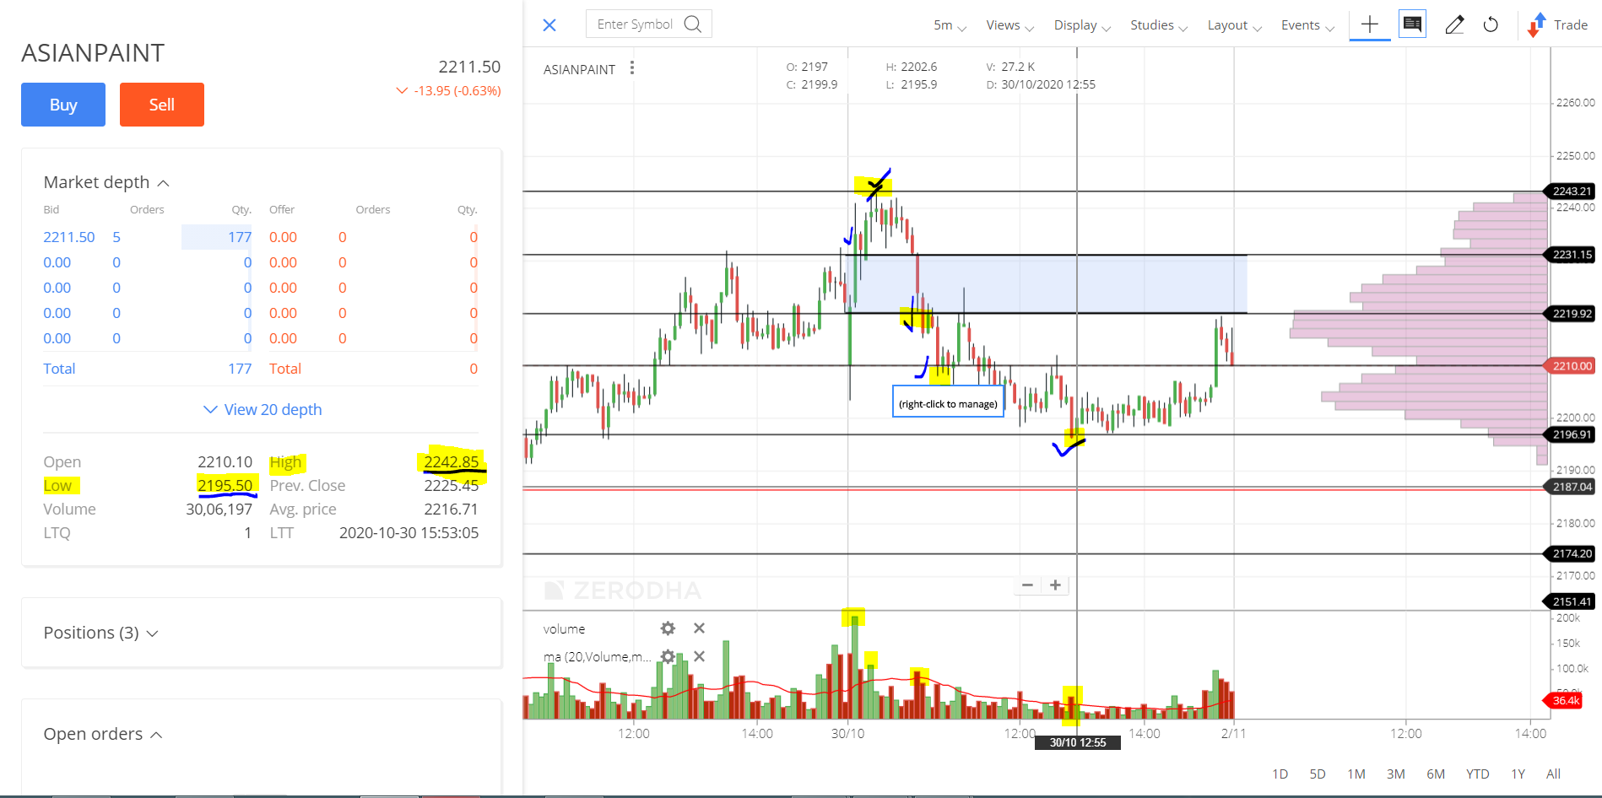Toggle the chart info panel icon
Viewport: 1602px width, 798px height.
pyautogui.click(x=1412, y=24)
